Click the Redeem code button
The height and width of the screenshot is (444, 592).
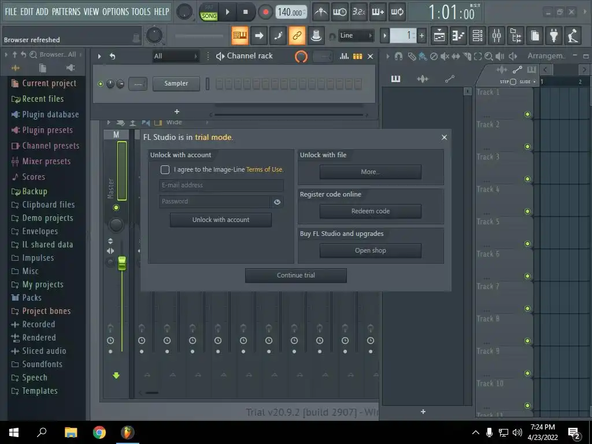pos(371,211)
